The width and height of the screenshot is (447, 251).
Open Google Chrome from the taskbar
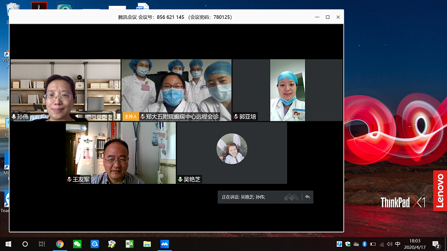coord(60,244)
